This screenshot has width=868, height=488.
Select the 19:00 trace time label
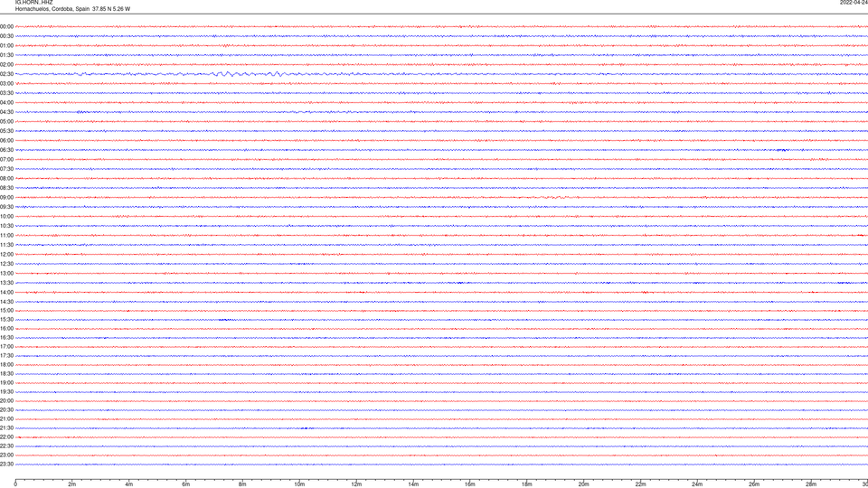click(x=6, y=383)
